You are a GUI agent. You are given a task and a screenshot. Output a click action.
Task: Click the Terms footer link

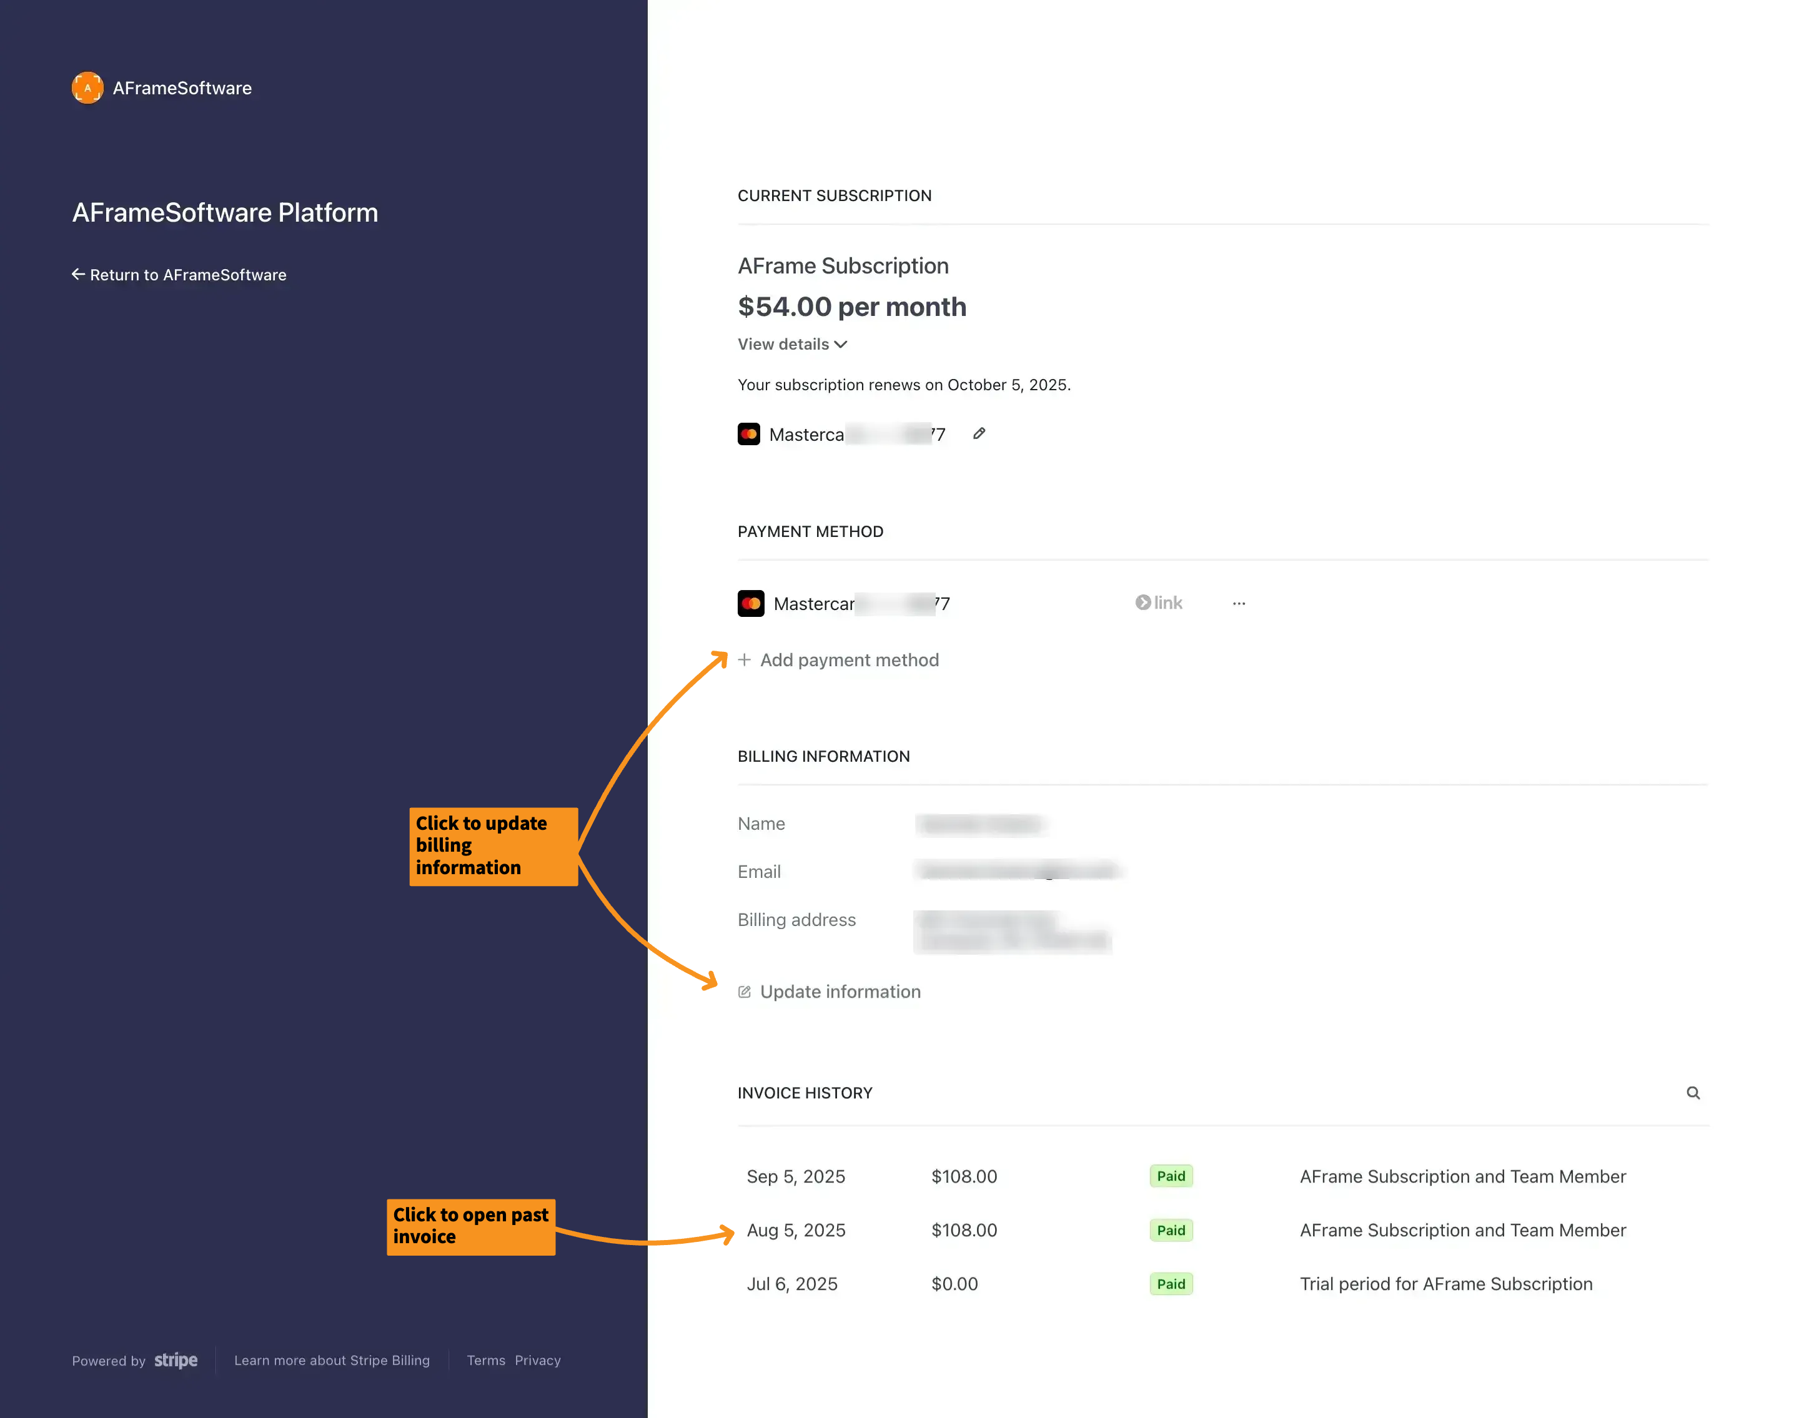[486, 1360]
